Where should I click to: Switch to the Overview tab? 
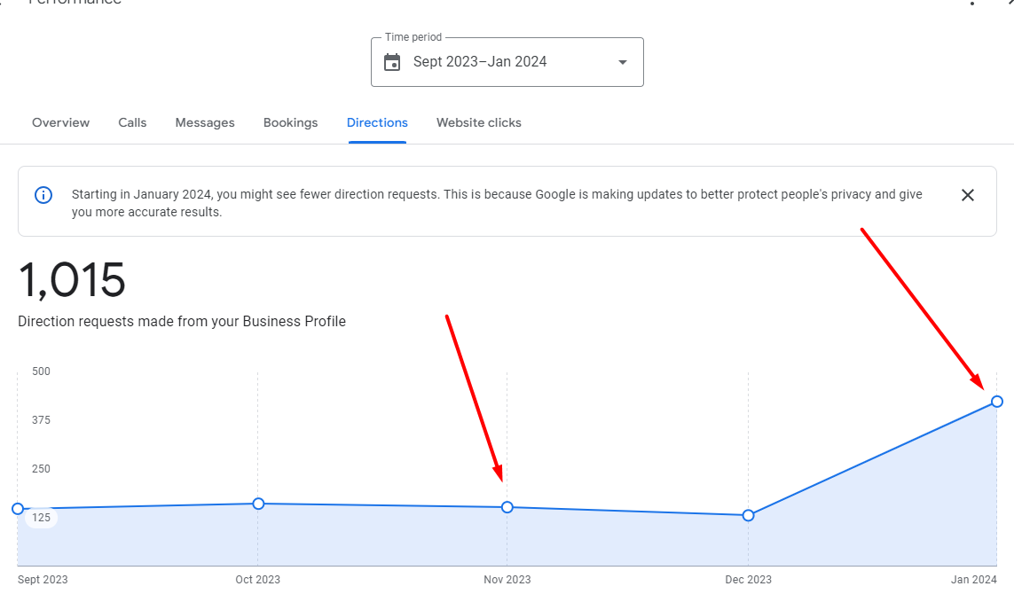pyautogui.click(x=60, y=123)
